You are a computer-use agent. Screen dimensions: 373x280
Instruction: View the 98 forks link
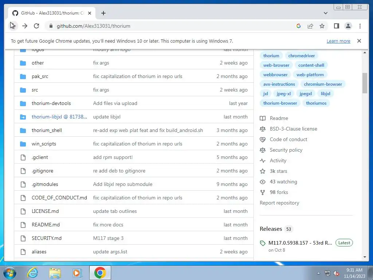point(274,192)
